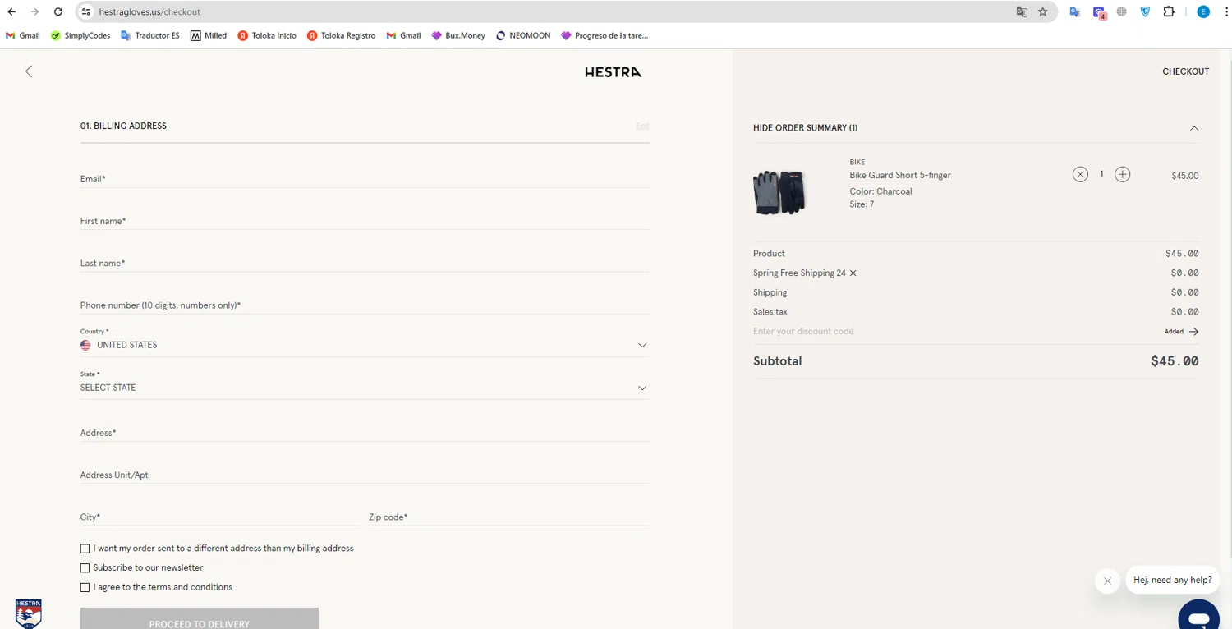The image size is (1232, 629).
Task: Open the site information icon in address bar
Action: [86, 11]
